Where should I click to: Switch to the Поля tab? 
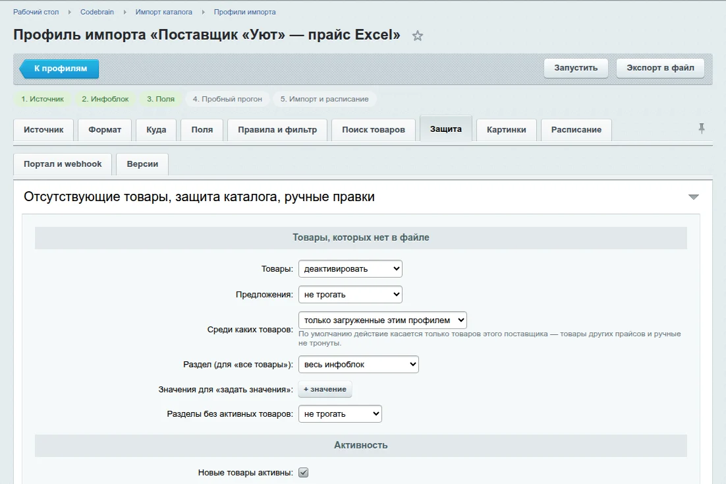coord(202,130)
